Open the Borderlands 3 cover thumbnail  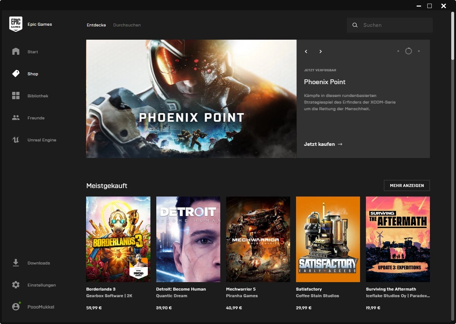coord(118,239)
